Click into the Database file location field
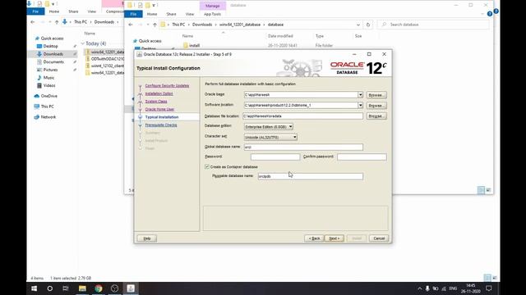The image size is (526, 295). point(303,116)
